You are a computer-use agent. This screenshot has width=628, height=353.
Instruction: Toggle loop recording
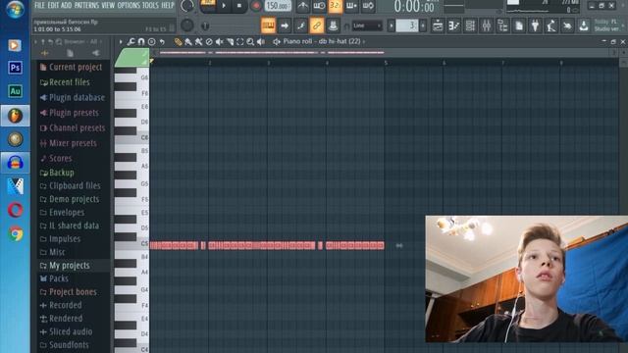tap(368, 6)
